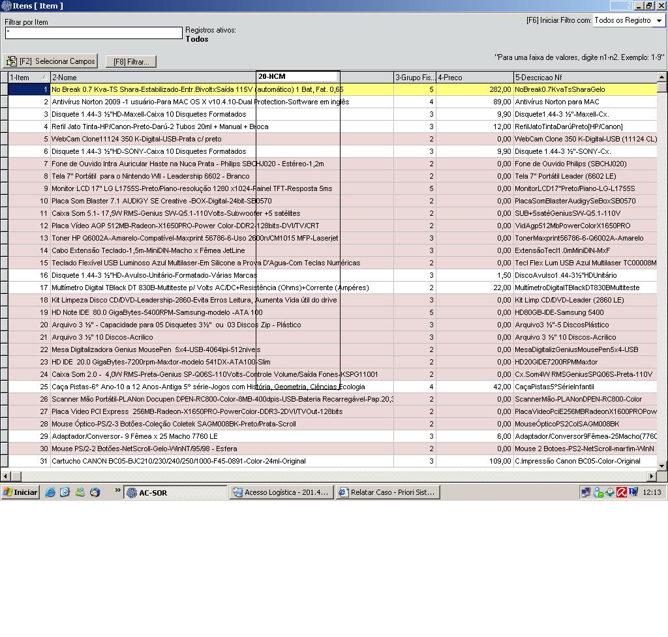Viewport: 668px width, 637px height.
Task: Click the vertical scrollbar up arrow
Action: pos(661,77)
